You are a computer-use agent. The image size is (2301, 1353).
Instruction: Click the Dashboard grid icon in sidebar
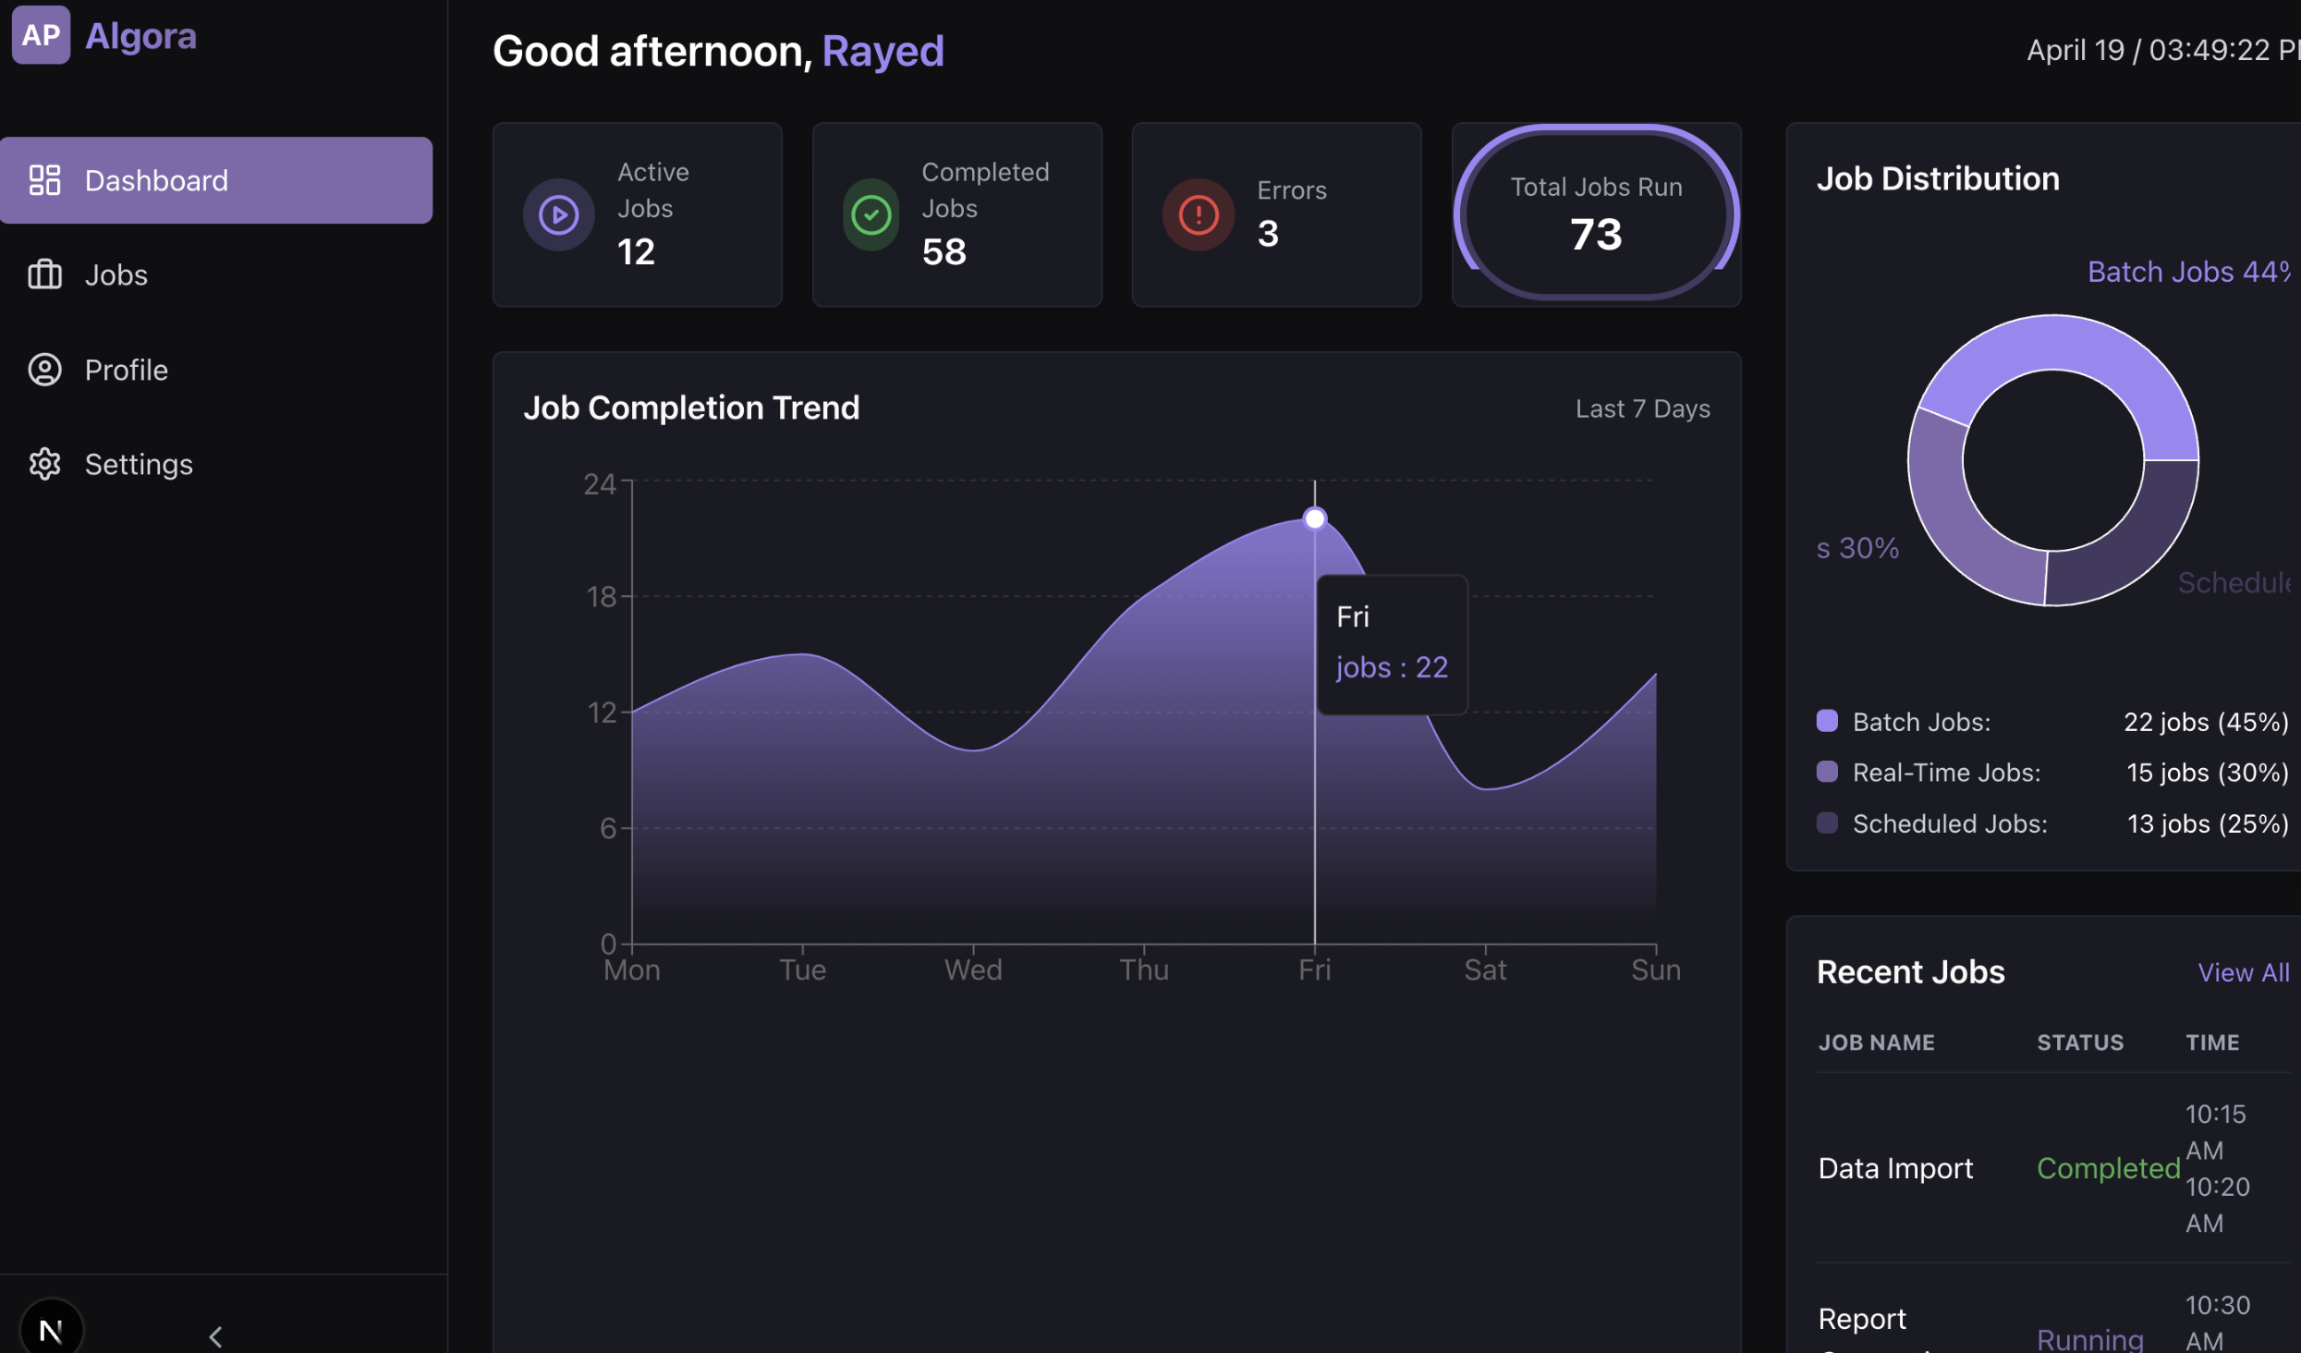click(44, 180)
